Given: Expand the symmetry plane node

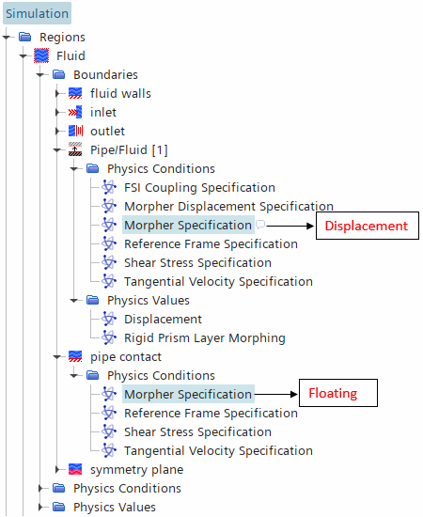Looking at the screenshot, I should click(57, 469).
